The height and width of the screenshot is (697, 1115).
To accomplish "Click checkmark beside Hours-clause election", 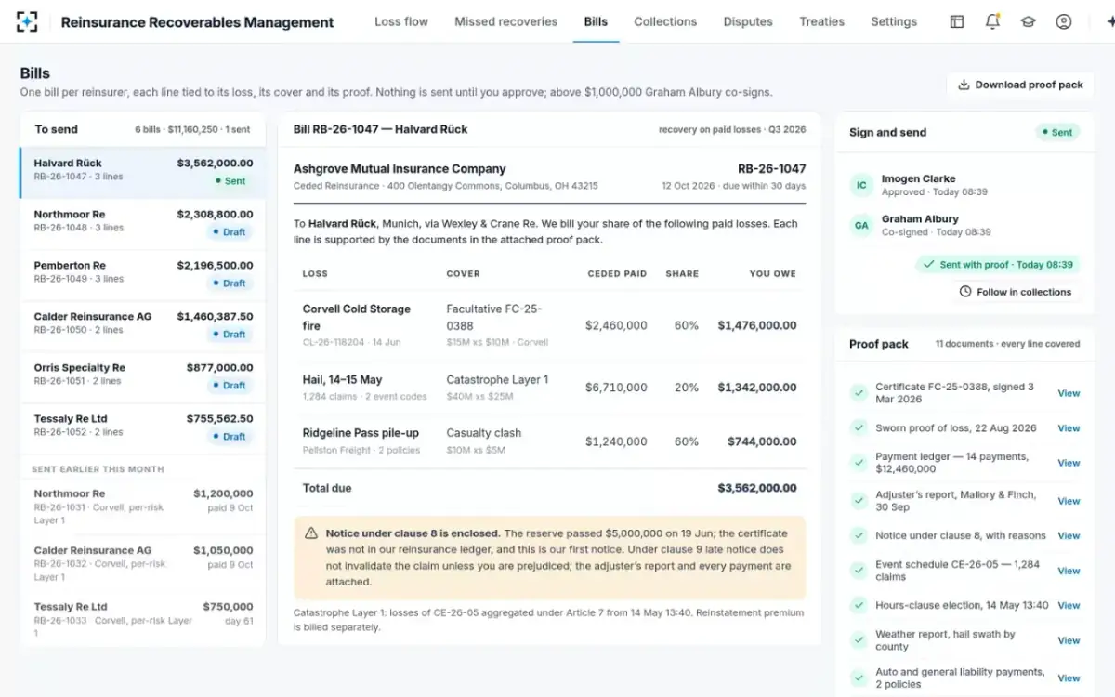I will (x=859, y=605).
